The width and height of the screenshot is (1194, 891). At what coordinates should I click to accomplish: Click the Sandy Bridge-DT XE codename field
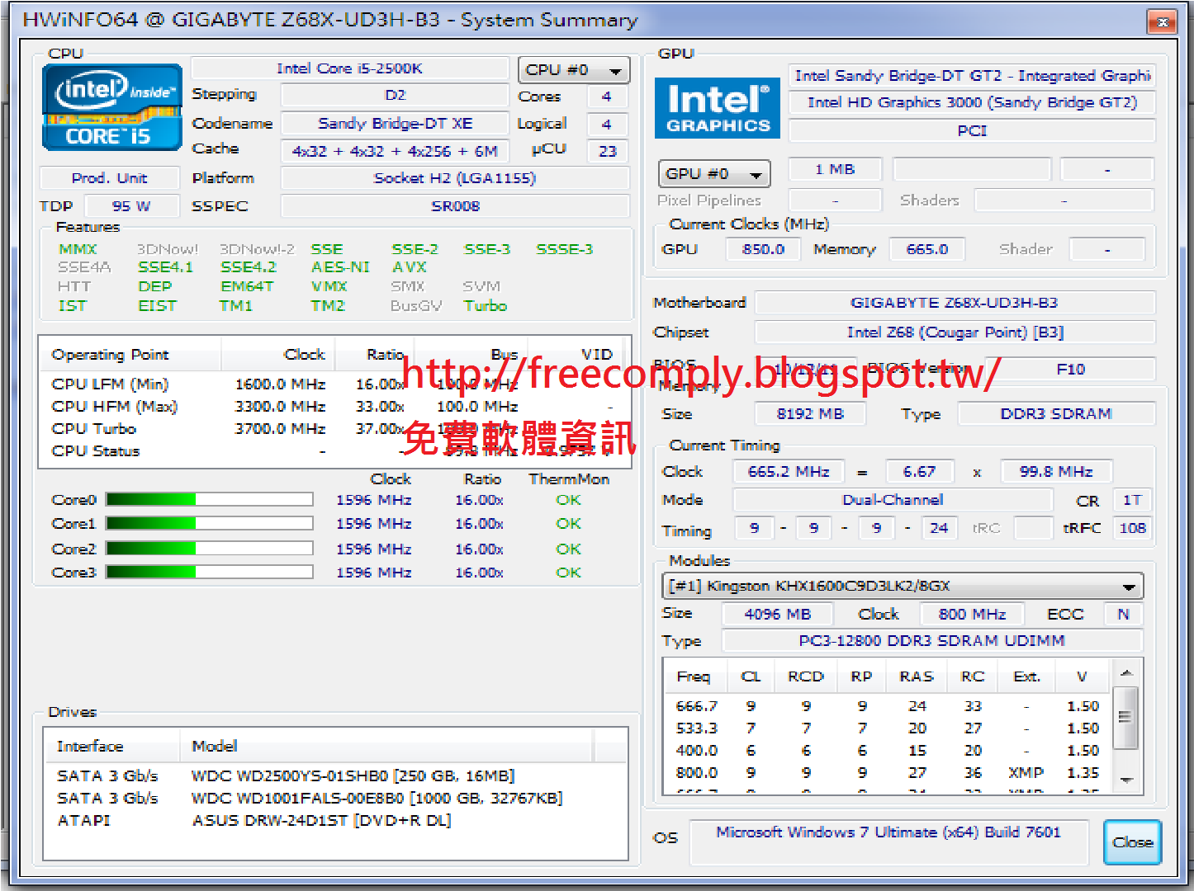click(x=395, y=124)
